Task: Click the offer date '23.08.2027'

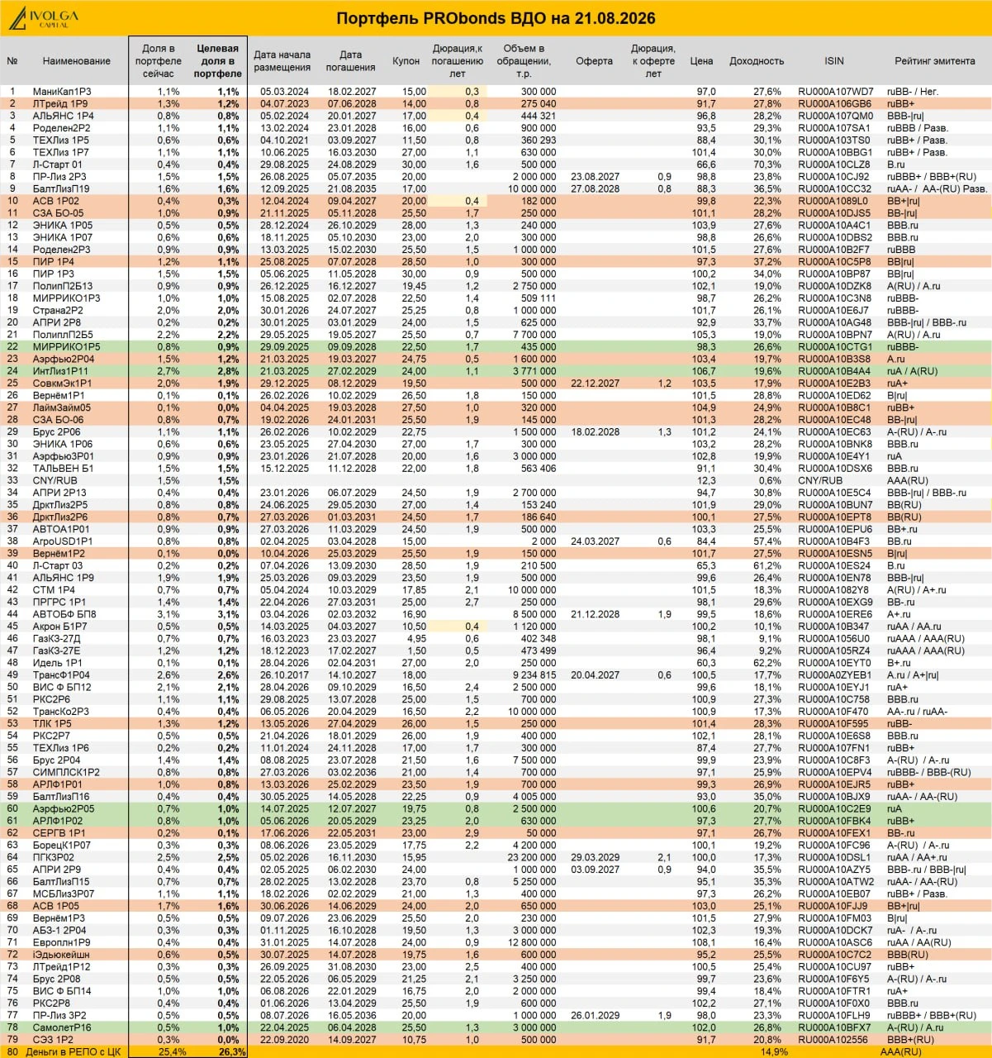Action: (595, 177)
